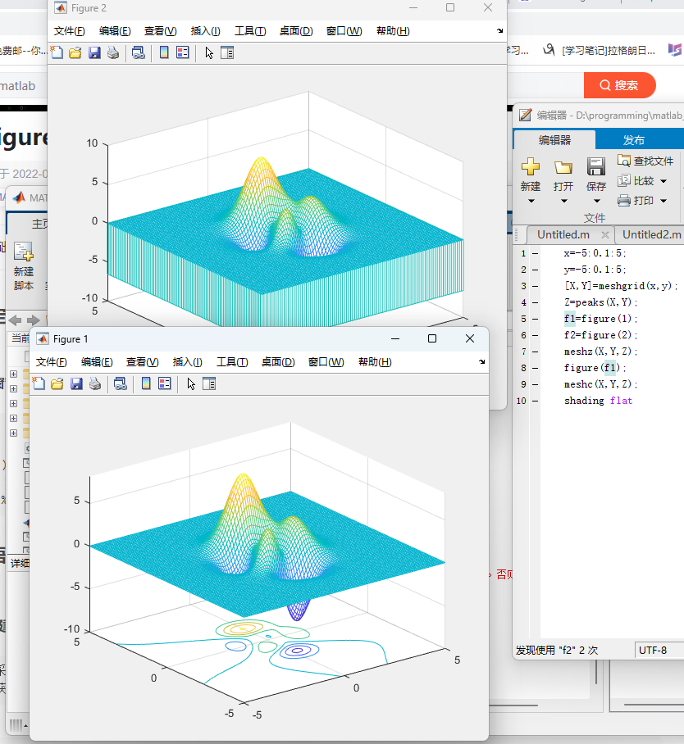Open 打开 dropdown arrow in editor
The width and height of the screenshot is (684, 744).
coord(563,202)
